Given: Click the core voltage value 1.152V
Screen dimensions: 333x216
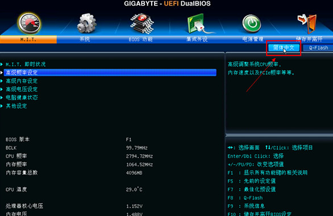Looking at the screenshot, I should 134,206.
